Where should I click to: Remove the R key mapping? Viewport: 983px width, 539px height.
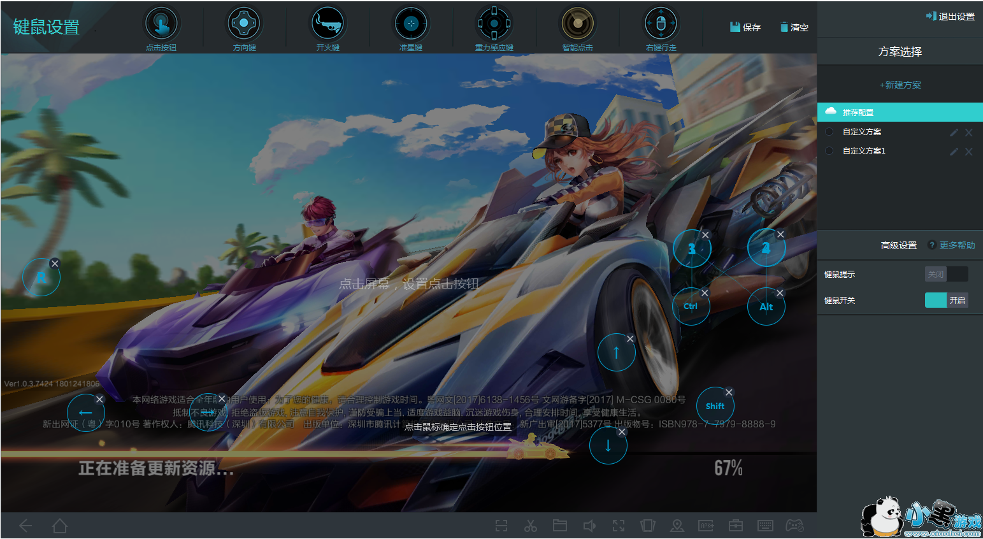pyautogui.click(x=55, y=263)
